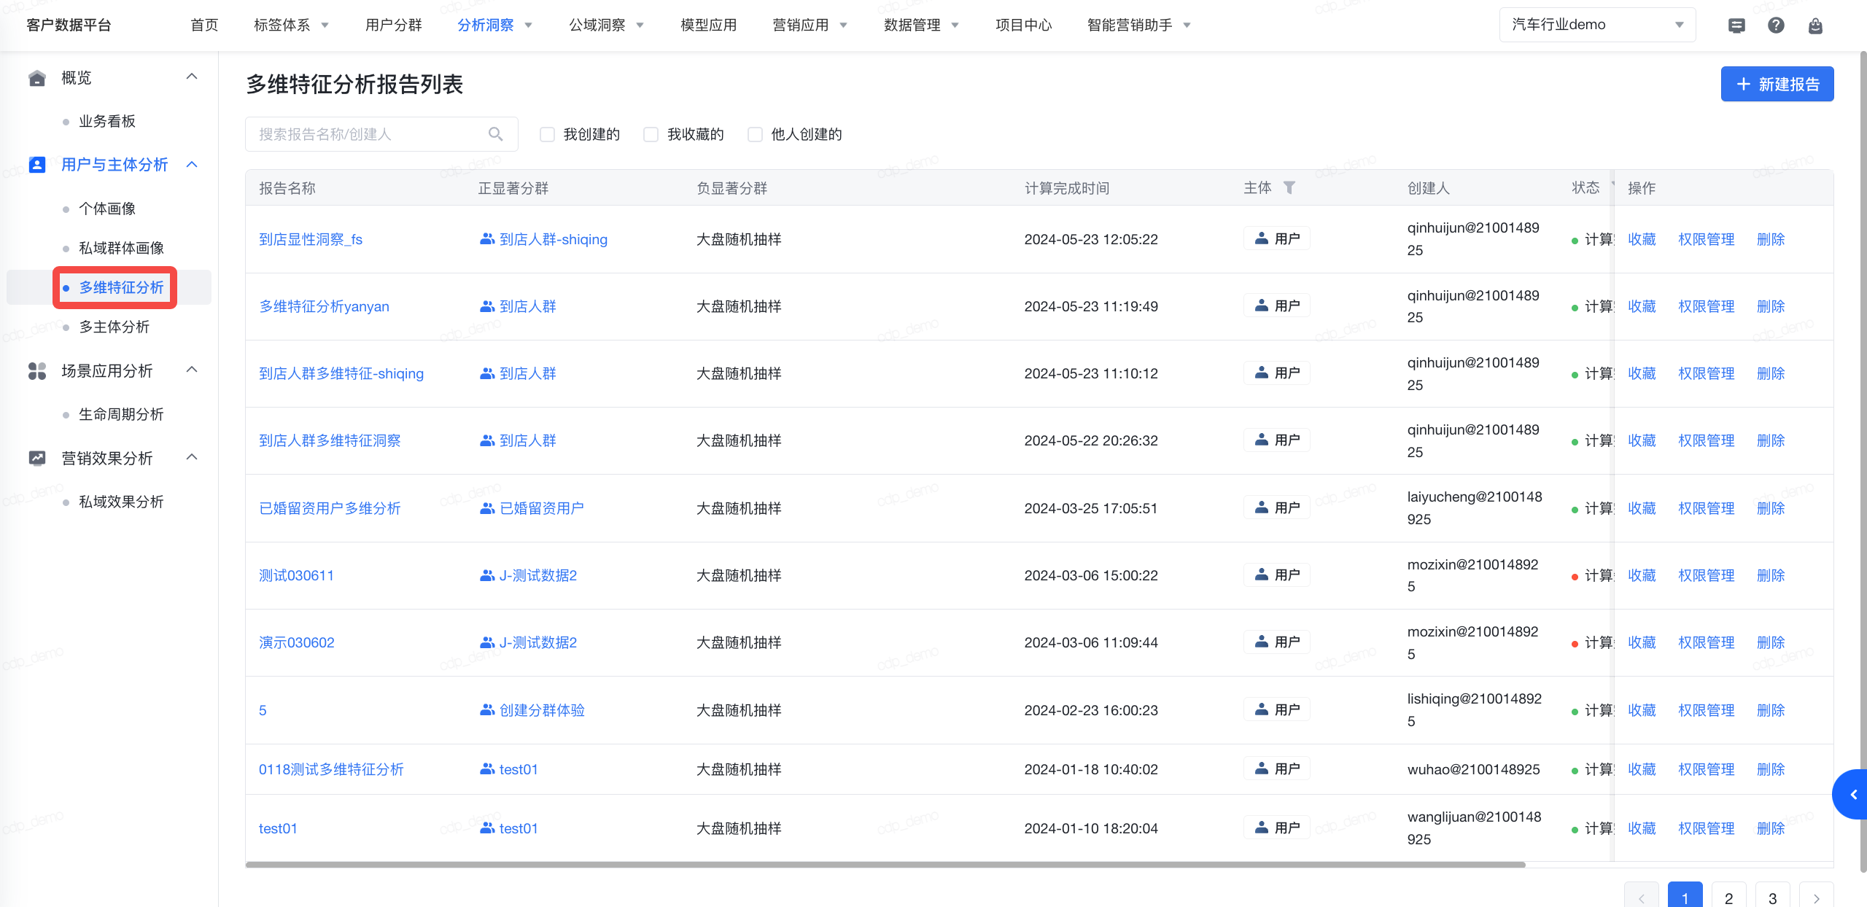
Task: Go to previous page arrow
Action: [1642, 897]
